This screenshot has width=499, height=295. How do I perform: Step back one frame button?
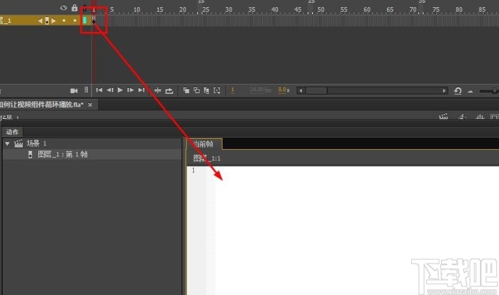click(x=110, y=90)
